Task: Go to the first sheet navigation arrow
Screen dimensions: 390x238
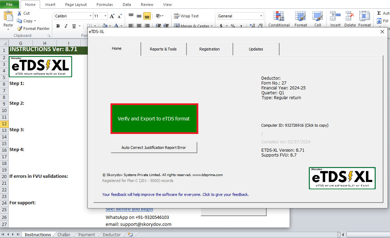Action: click(x=3, y=234)
